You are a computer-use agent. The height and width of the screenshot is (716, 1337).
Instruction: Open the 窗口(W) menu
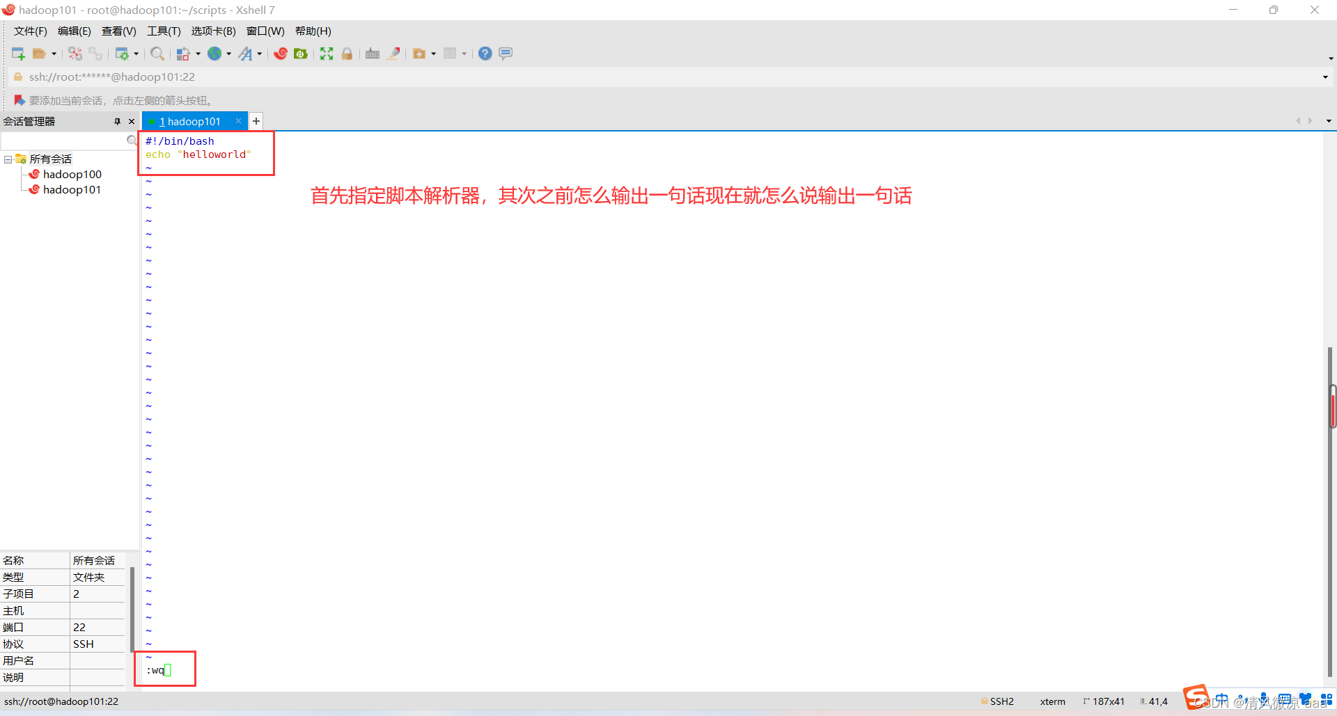click(265, 31)
